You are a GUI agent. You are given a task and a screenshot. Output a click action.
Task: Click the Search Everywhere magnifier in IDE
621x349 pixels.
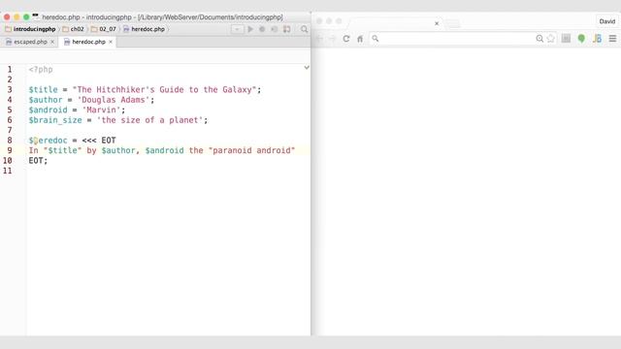click(304, 29)
